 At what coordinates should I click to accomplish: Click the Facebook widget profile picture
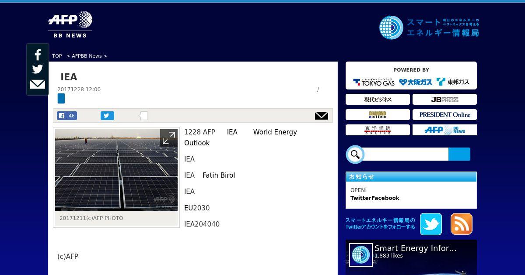[361, 255]
